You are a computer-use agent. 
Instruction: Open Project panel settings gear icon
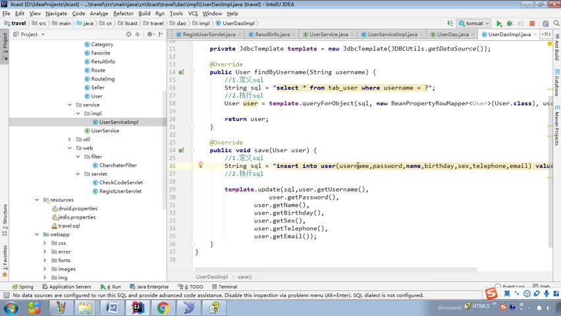[x=149, y=34]
